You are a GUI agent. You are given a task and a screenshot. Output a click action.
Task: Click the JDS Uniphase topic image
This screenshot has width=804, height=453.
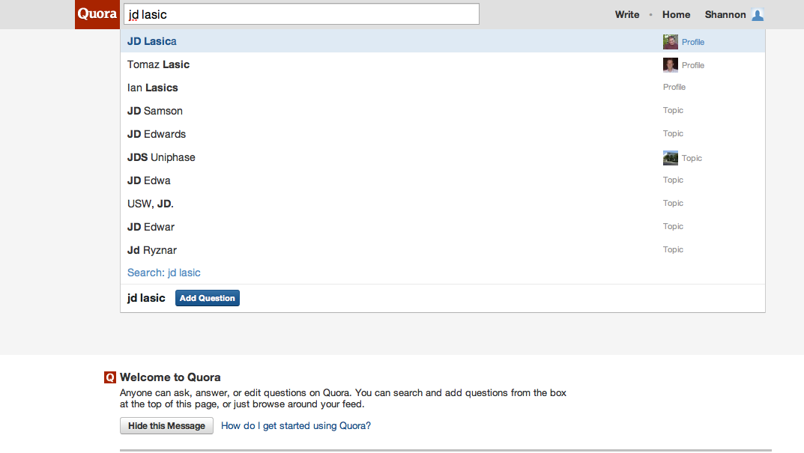[x=669, y=157]
